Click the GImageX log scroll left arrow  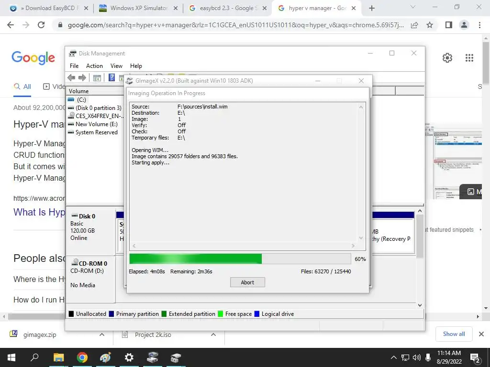click(x=134, y=246)
